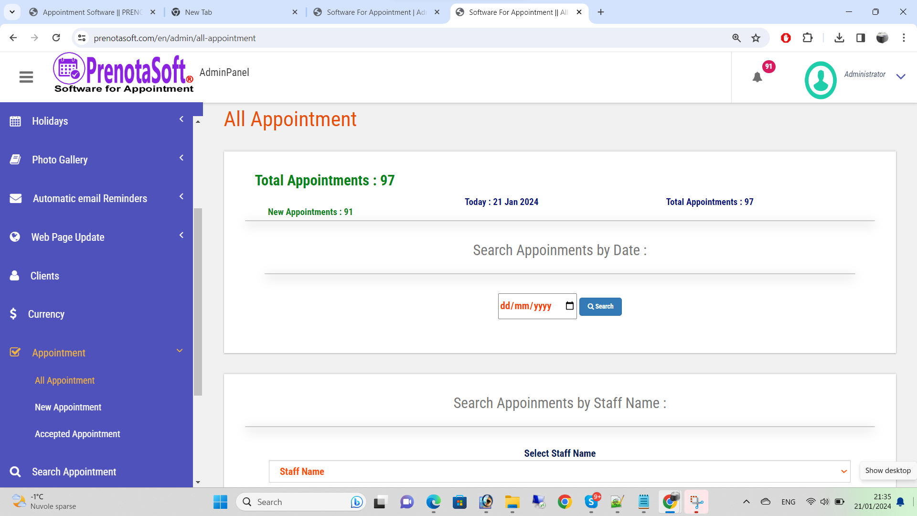Open the Administrator account dropdown arrow
The height and width of the screenshot is (516, 917).
pyautogui.click(x=901, y=76)
